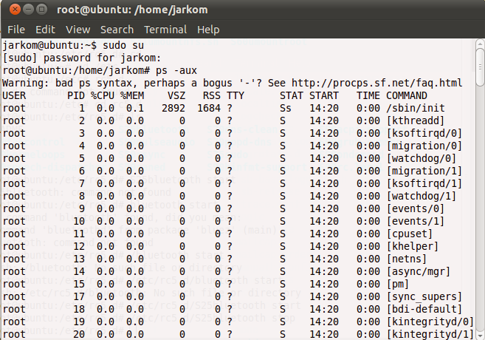Click the USER column header

14,95
